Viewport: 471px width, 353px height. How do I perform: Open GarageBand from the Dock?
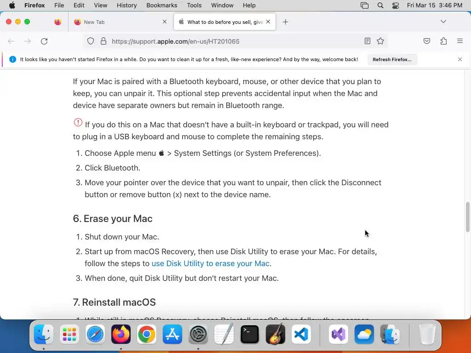[x=276, y=334]
